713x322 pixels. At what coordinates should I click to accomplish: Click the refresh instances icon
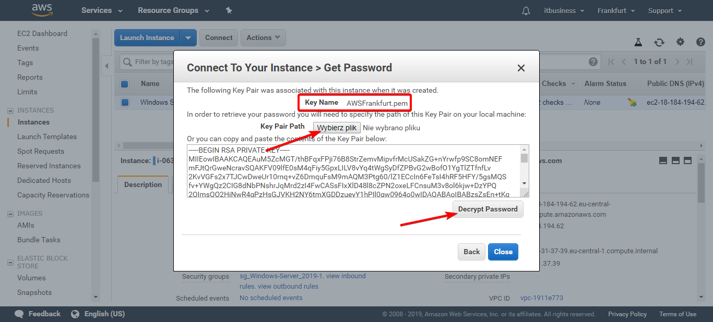[659, 42]
